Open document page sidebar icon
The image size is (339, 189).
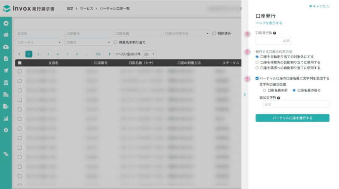point(6,58)
